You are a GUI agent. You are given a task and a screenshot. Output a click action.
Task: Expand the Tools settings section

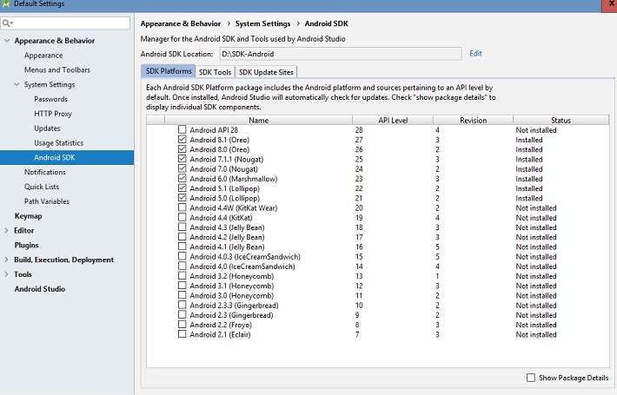(x=7, y=274)
